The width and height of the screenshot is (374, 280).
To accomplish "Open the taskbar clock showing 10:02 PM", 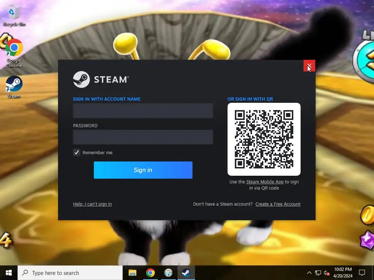I will click(x=343, y=273).
